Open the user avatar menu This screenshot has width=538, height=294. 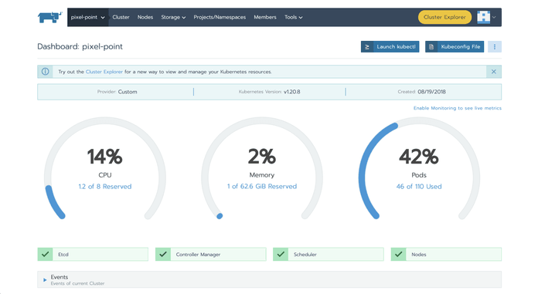click(x=486, y=17)
